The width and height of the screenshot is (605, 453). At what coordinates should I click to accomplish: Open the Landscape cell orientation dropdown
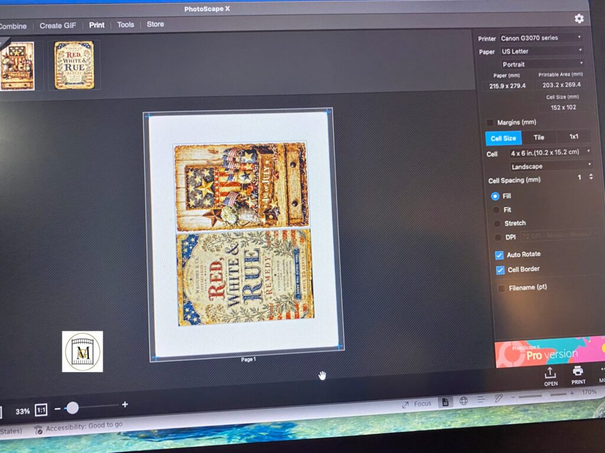coord(551,166)
